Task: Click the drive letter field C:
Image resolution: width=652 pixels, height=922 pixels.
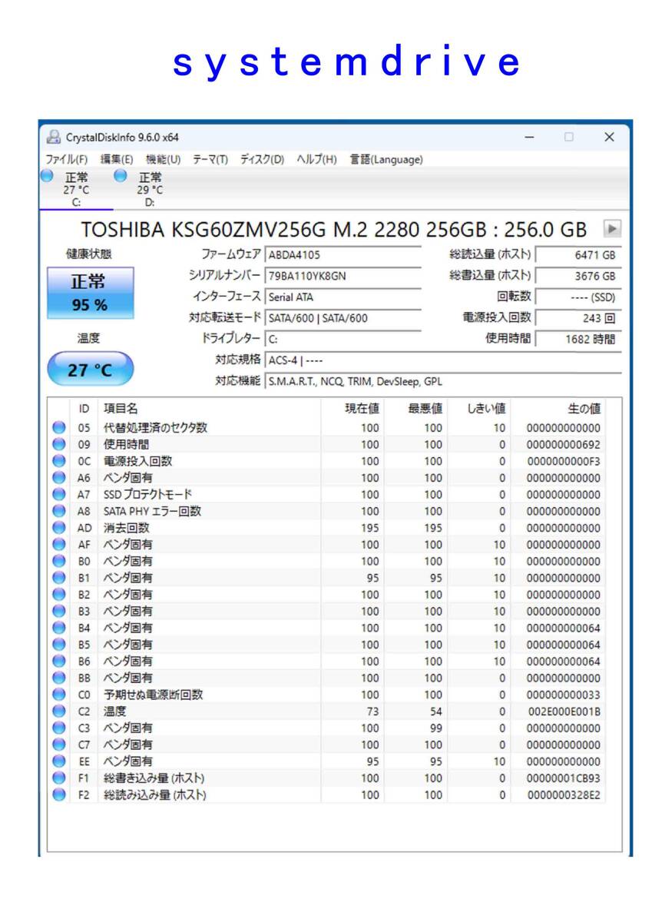Action: coord(343,339)
